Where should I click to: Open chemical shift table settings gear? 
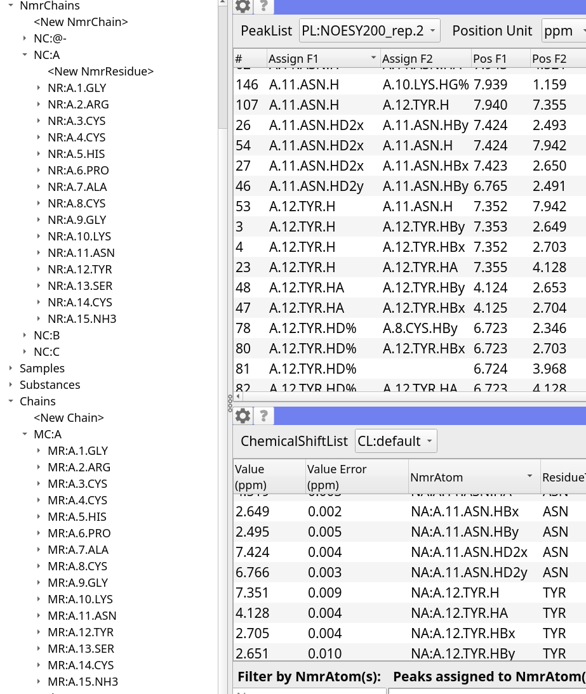(243, 416)
